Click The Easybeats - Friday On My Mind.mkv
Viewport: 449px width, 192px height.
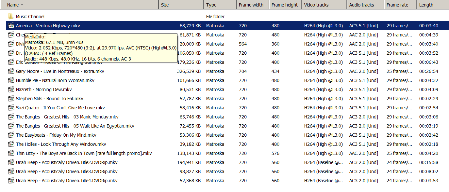pyautogui.click(x=56, y=135)
